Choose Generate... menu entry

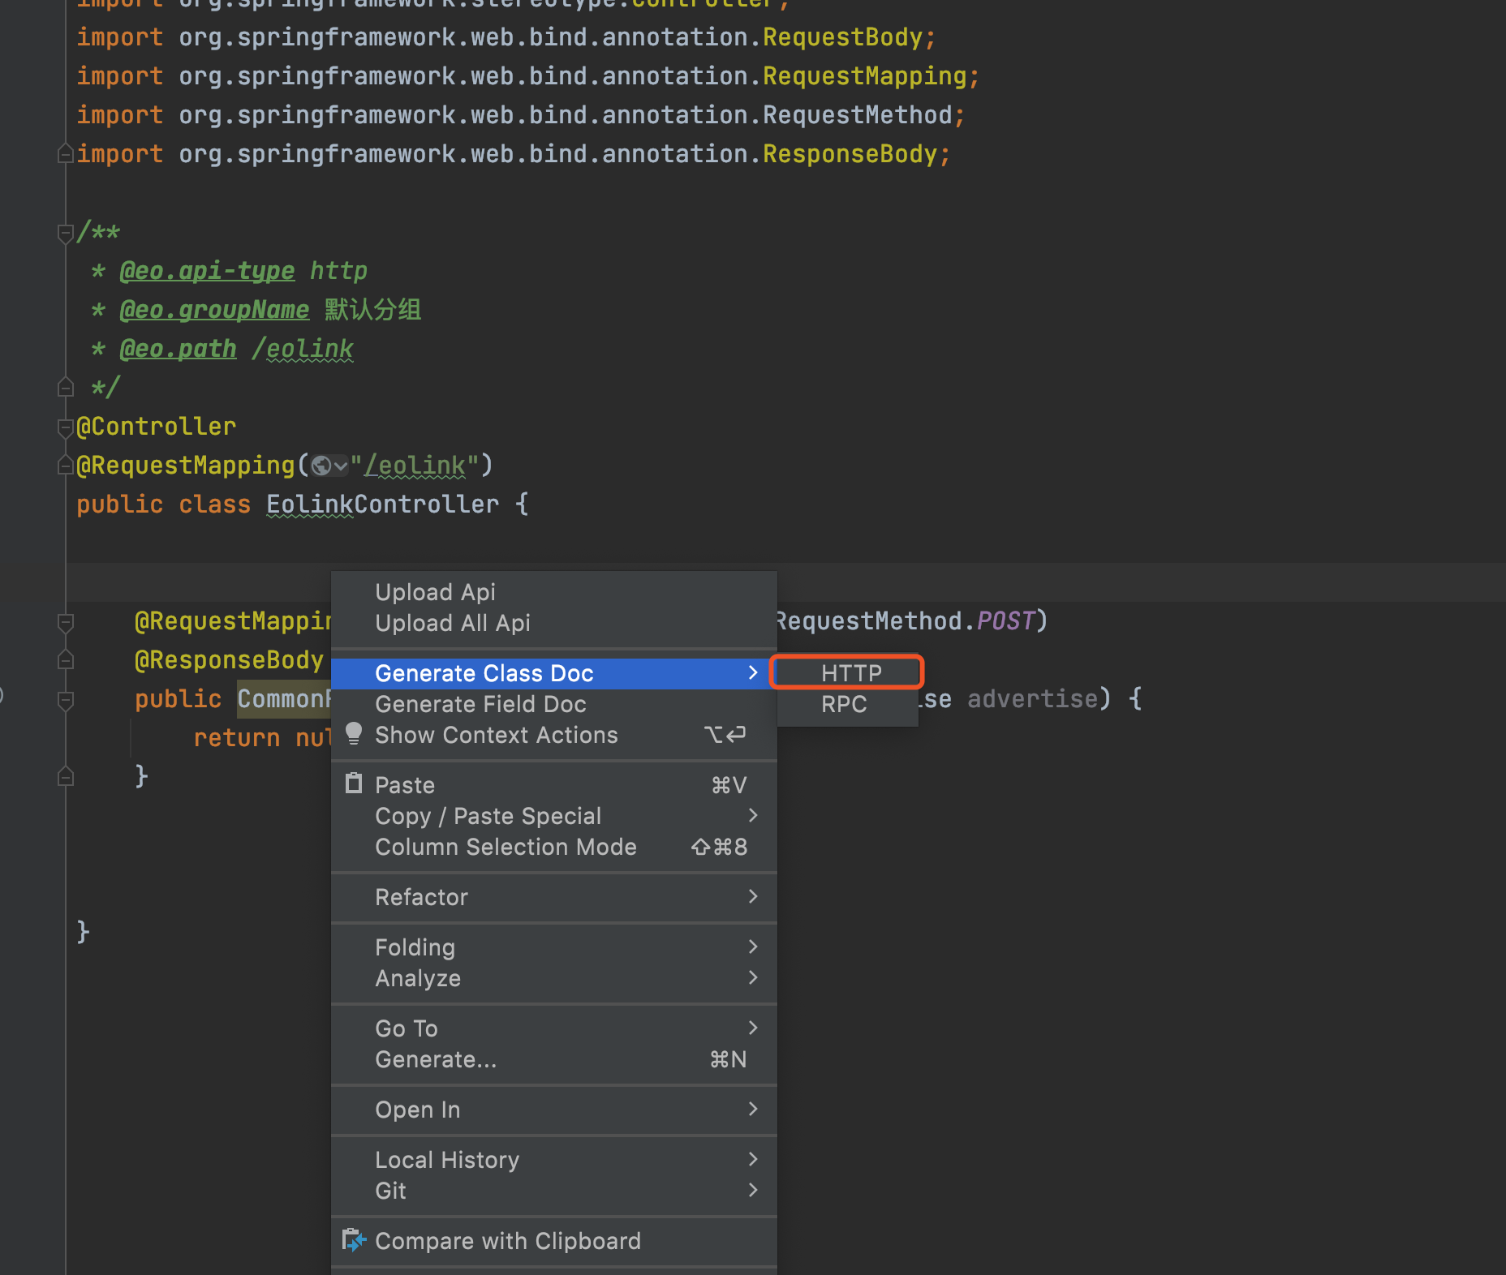tap(554, 1059)
